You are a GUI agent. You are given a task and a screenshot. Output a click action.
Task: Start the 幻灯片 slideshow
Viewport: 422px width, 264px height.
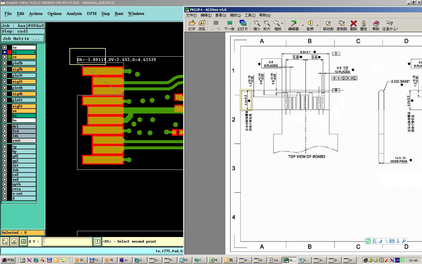point(243,23)
